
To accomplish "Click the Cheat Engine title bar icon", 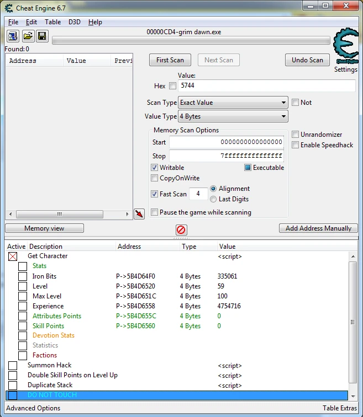I will (9, 8).
